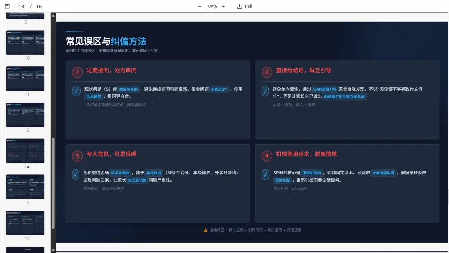The height and width of the screenshot is (253, 449).
Task: Click the zoom out minus icon
Action: tap(200, 6)
